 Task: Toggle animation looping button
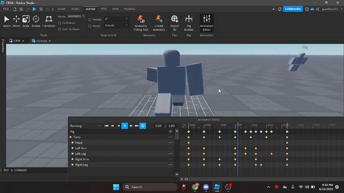tap(143, 126)
